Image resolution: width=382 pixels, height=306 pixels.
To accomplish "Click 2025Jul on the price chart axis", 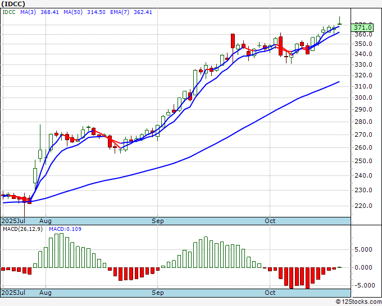I will [x=13, y=221].
